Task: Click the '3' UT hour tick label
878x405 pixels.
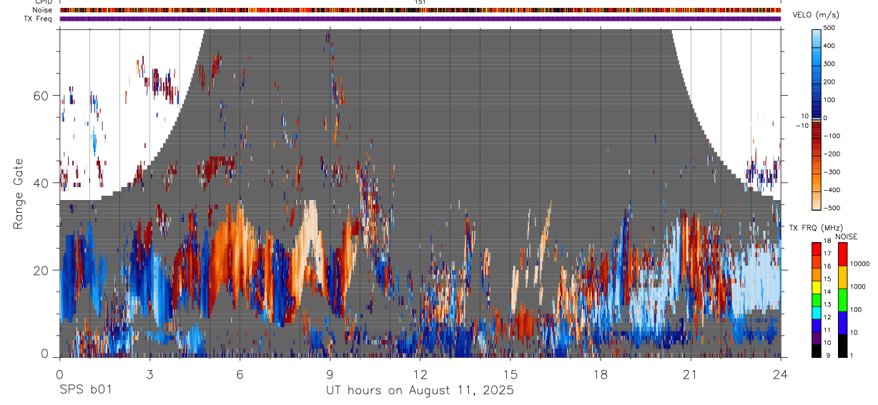Action: tap(149, 374)
